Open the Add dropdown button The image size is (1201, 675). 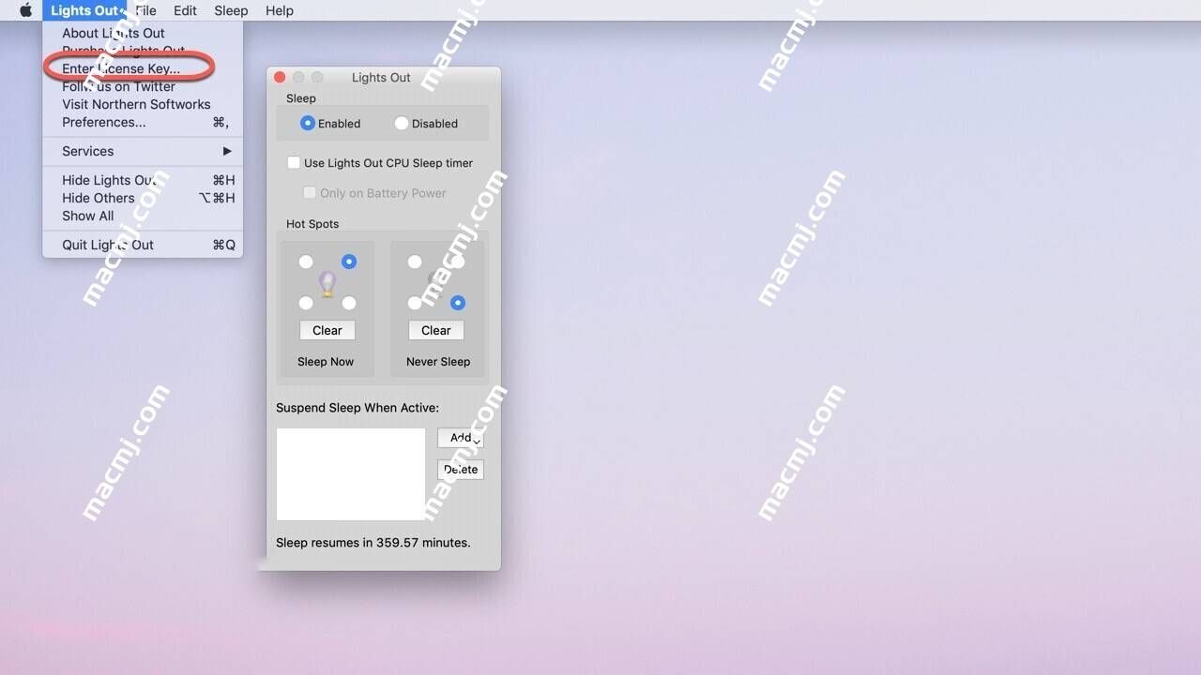click(x=461, y=438)
